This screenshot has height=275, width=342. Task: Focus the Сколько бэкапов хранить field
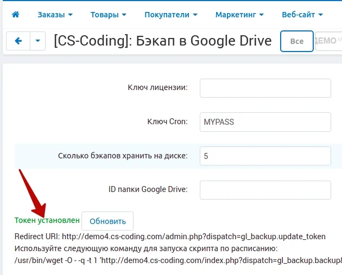coord(265,156)
